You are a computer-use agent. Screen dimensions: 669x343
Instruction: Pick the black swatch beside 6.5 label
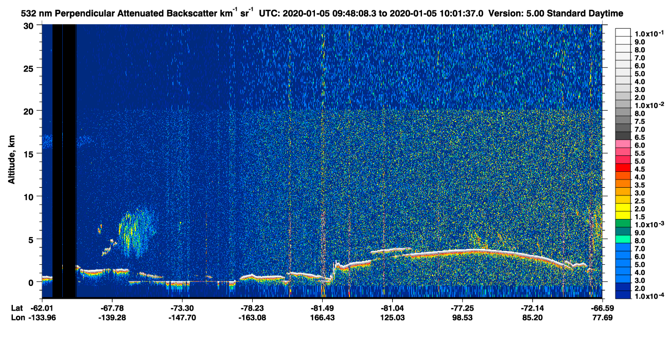[x=623, y=135]
